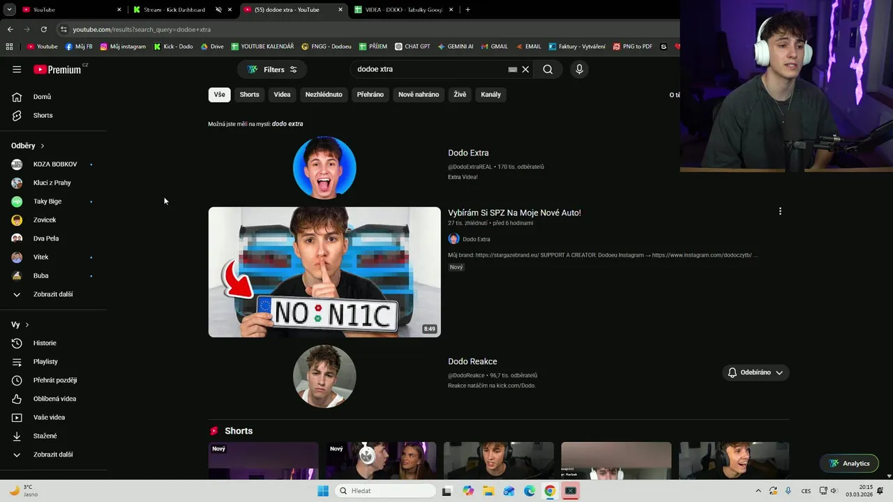The image size is (893, 502).
Task: Click the Windows taskbar Hledat search box
Action: [384, 491]
